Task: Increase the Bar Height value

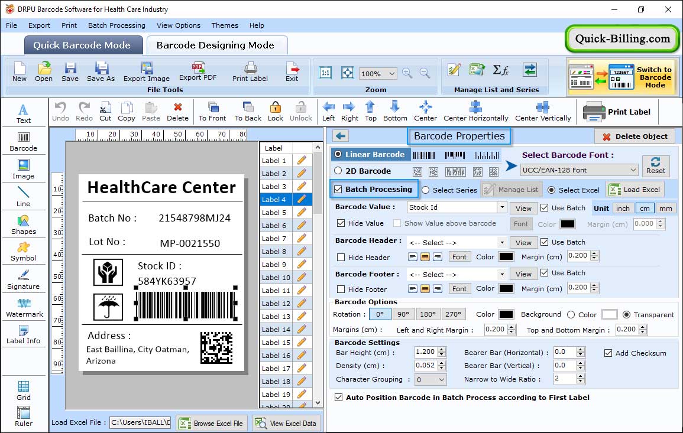Action: [x=442, y=350]
